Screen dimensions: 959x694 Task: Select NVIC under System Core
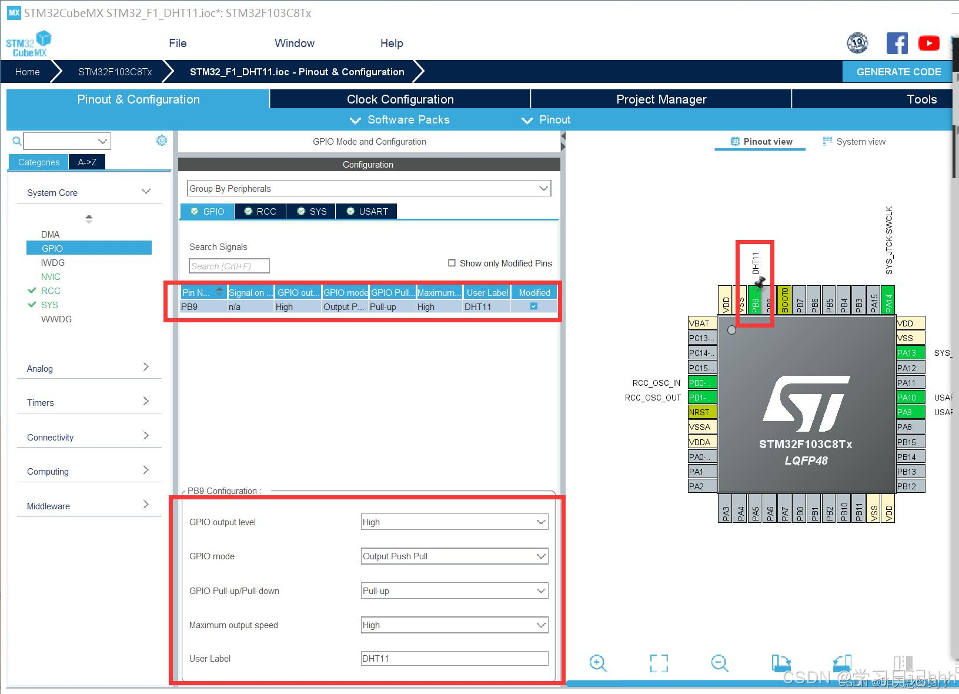51,276
